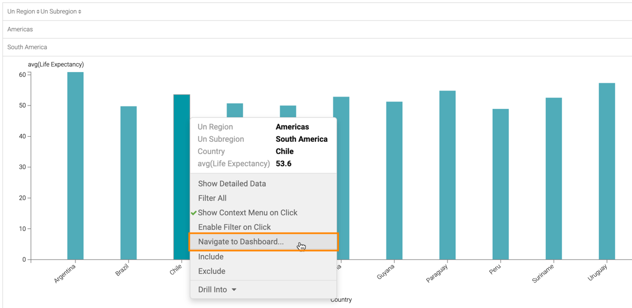632x308 pixels.
Task: Choose Navigate to Dashboard menu entry
Action: (x=240, y=242)
